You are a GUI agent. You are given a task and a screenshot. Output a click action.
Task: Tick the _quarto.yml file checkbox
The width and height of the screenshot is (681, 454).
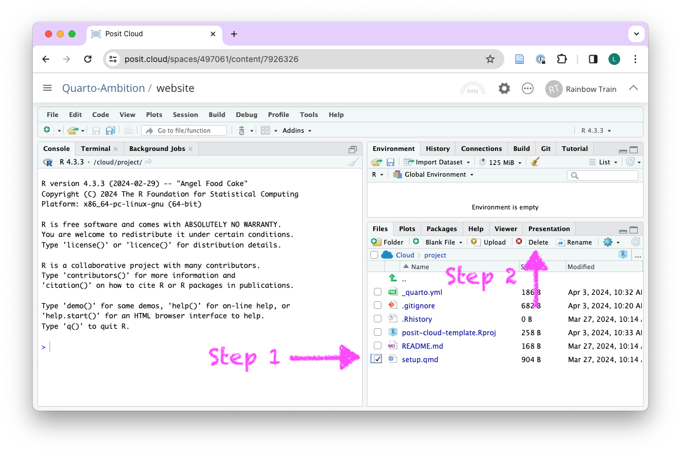pos(377,292)
